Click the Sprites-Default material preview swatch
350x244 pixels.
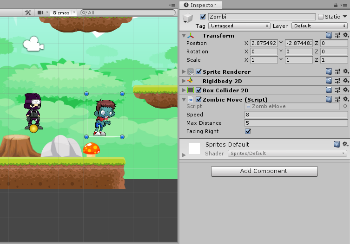coord(194,148)
